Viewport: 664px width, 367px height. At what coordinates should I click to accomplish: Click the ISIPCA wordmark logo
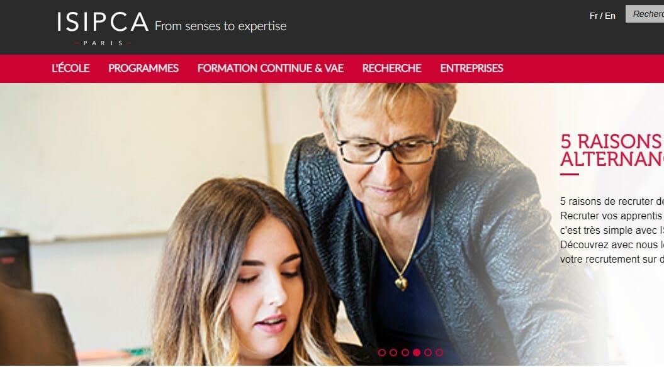pos(103,22)
